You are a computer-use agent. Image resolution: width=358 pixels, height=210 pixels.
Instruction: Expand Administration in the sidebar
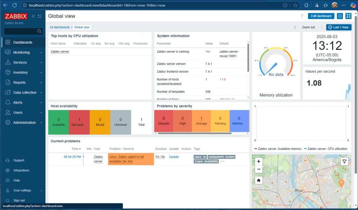24,122
